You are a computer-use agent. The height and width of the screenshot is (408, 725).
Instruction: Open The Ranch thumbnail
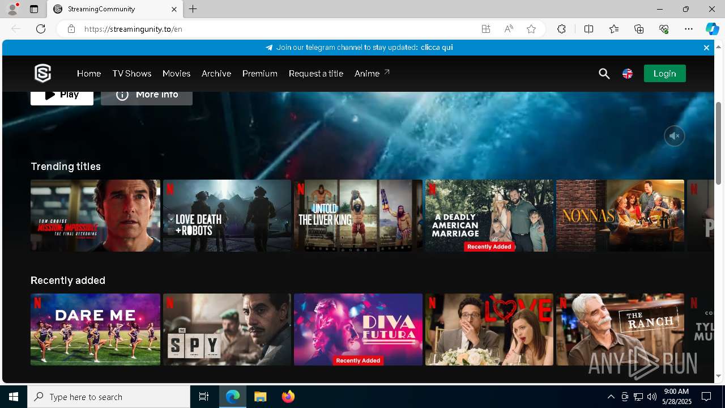click(620, 329)
